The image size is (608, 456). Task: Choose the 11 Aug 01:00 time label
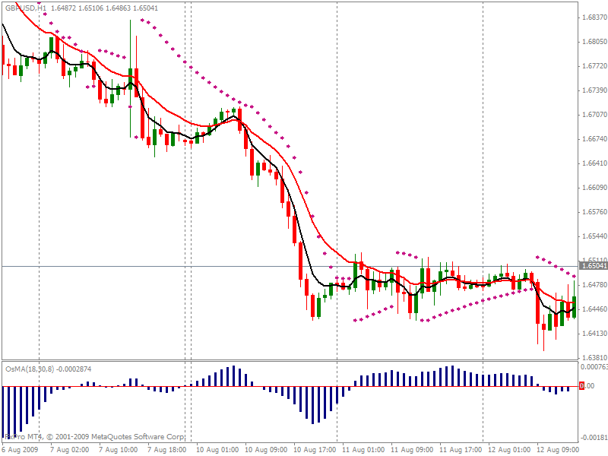[x=363, y=450]
